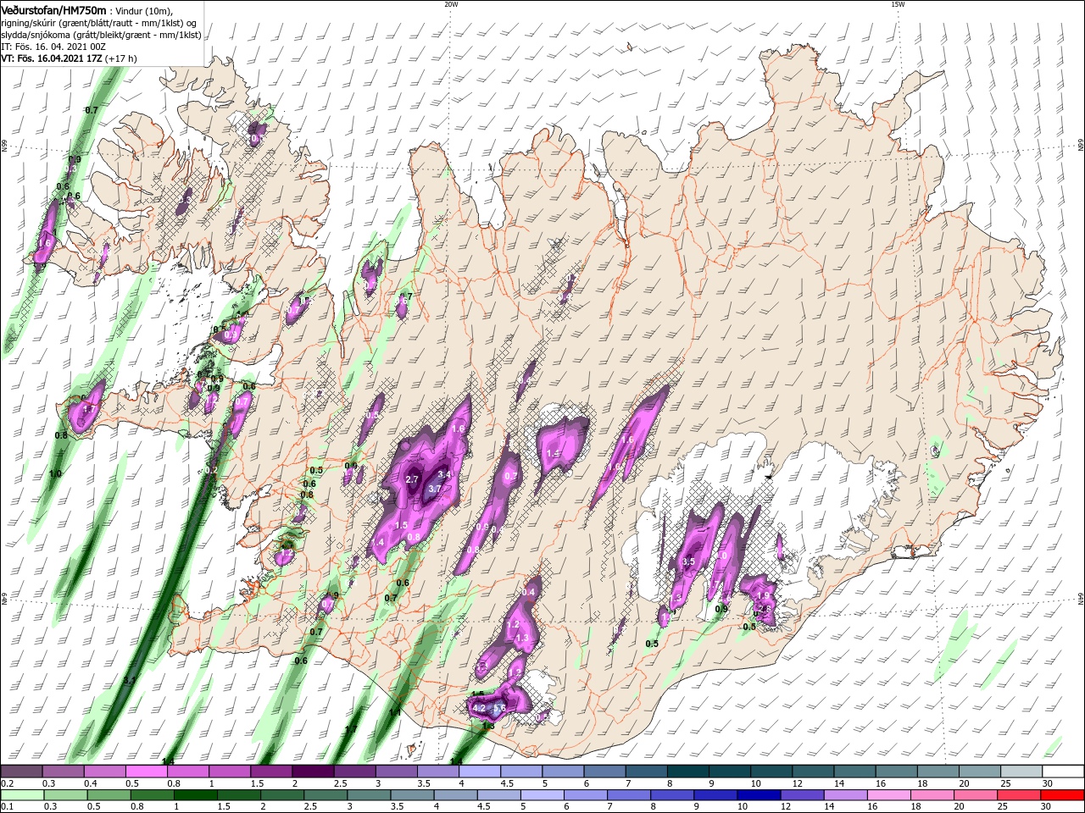Click the light pink rain swatch, 16 to 18
Screen dimensions: 1085x813
pos(889,795)
